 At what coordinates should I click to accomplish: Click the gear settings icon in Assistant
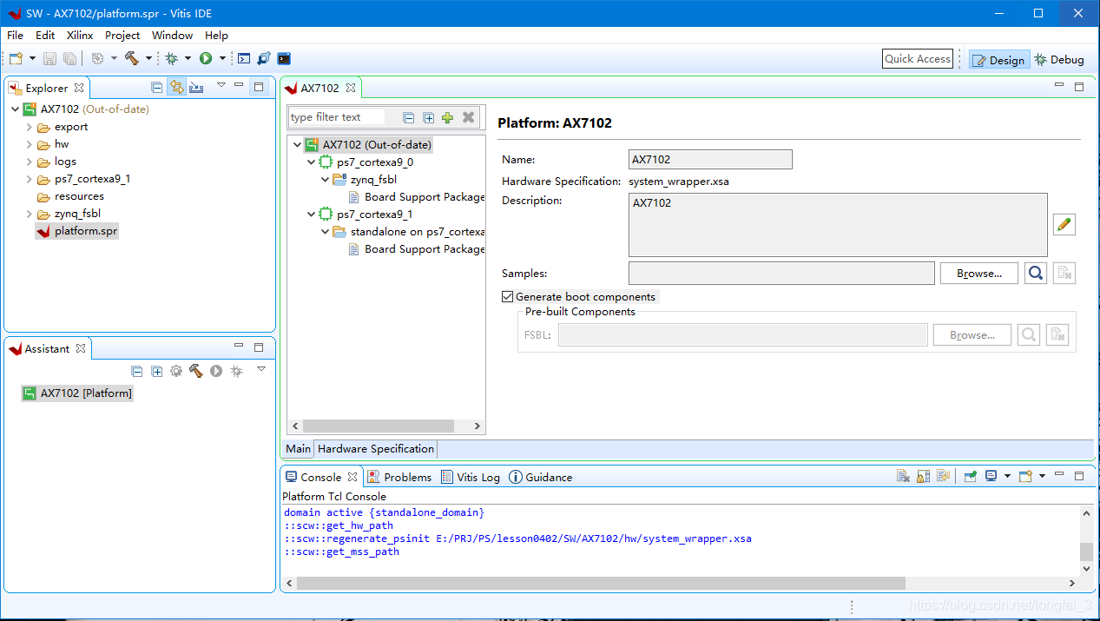(x=176, y=371)
